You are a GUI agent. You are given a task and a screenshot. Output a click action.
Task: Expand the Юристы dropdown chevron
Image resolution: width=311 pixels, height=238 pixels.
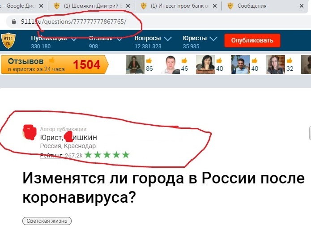213,38
